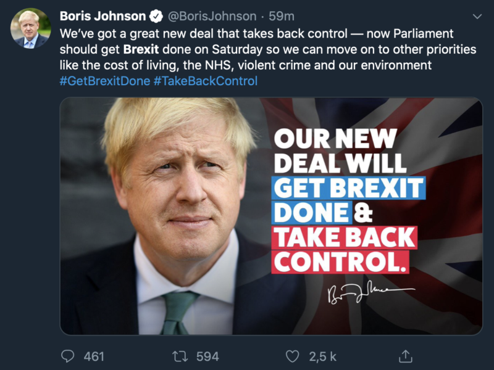The image size is (494, 370).
Task: Click the 594 retweets count
Action: tap(207, 356)
